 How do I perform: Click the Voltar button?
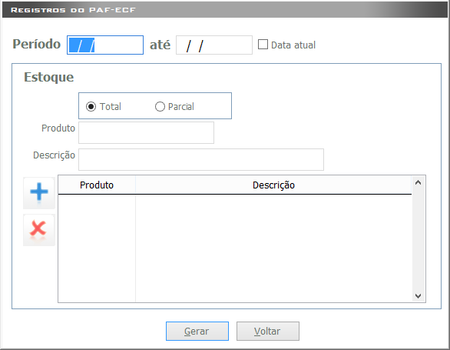coord(268,331)
